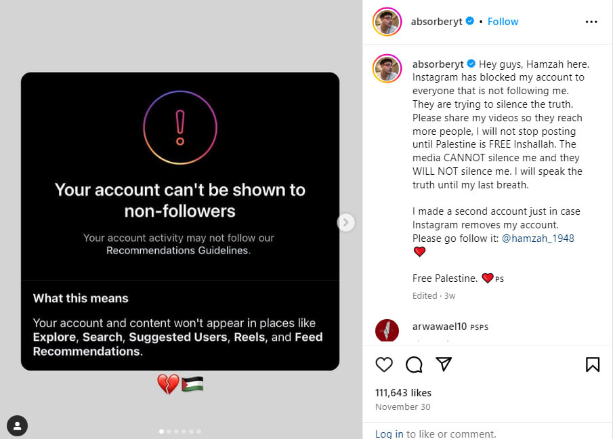Open absorberyt username in the post header
The image size is (613, 439).
[436, 22]
